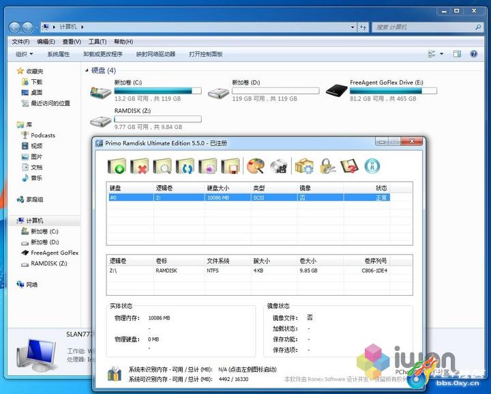The height and width of the screenshot is (394, 491).
Task: Open the address bar history dropdown arrow
Action: pos(353,27)
